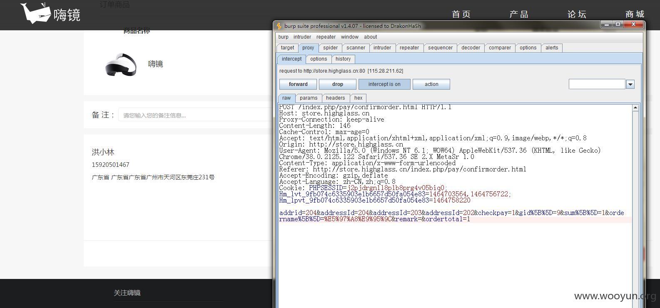Go to 产品 in site navigation
Image resolution: width=660 pixels, height=308 pixels.
tap(519, 15)
